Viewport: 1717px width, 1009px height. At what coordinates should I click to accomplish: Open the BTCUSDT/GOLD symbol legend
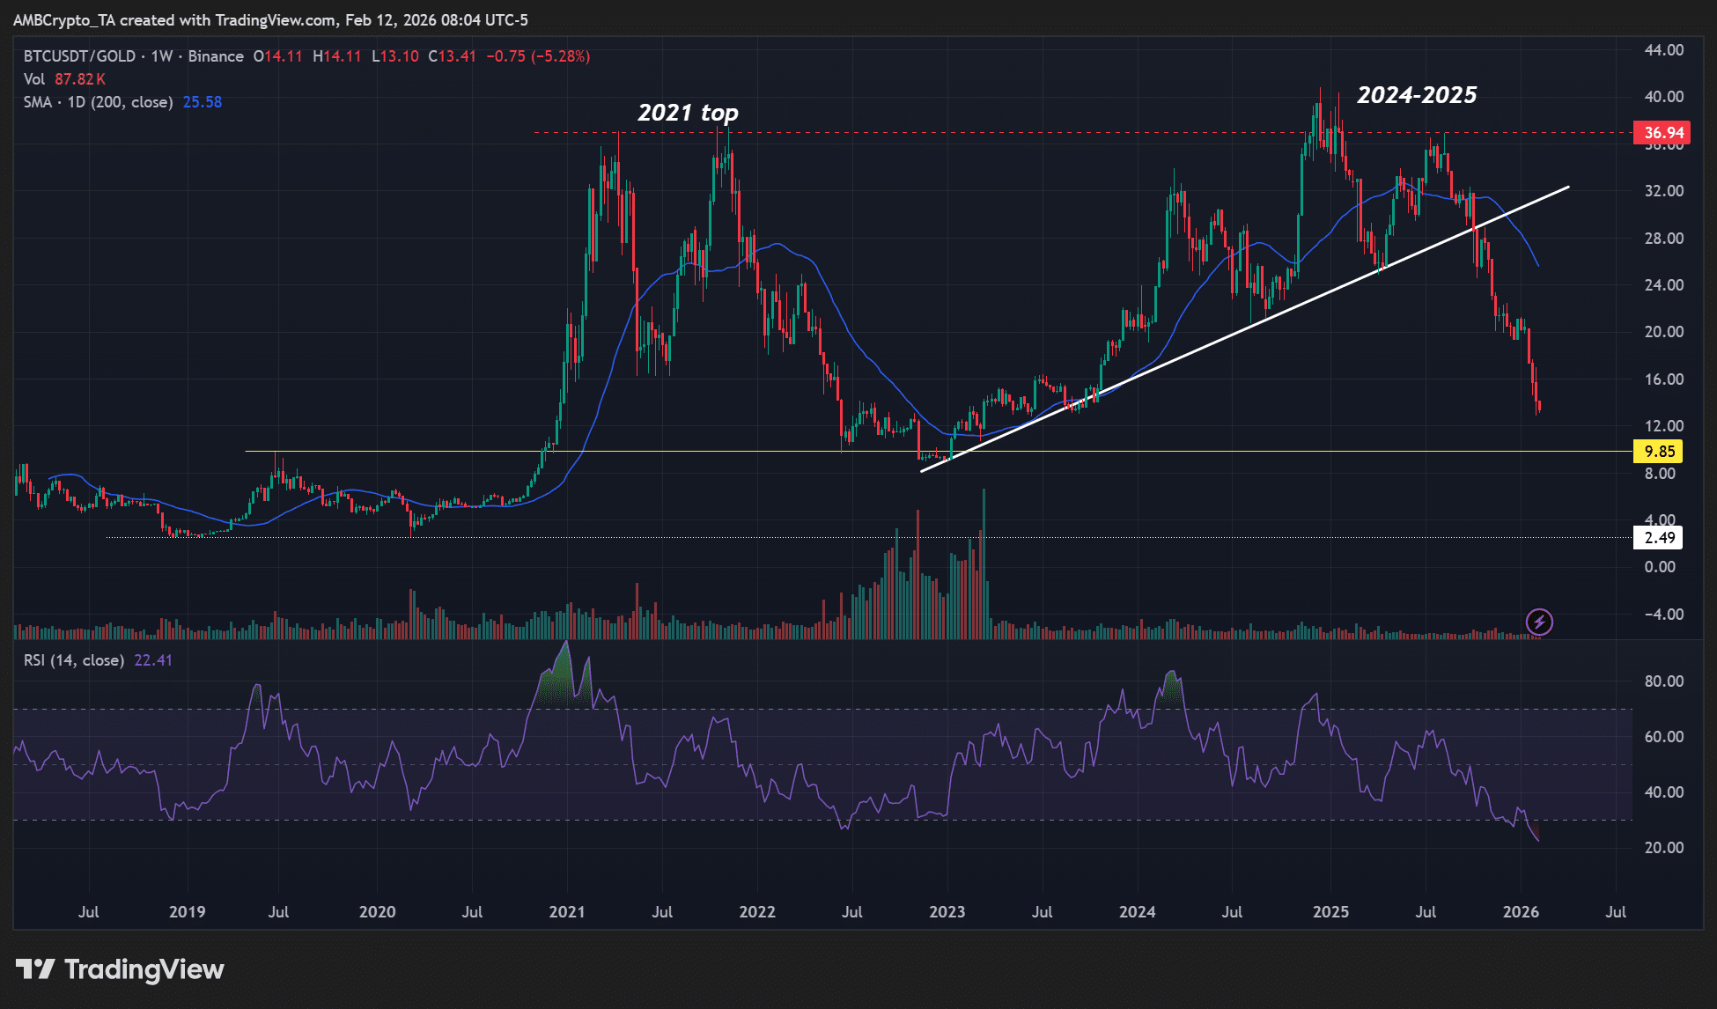tap(79, 56)
